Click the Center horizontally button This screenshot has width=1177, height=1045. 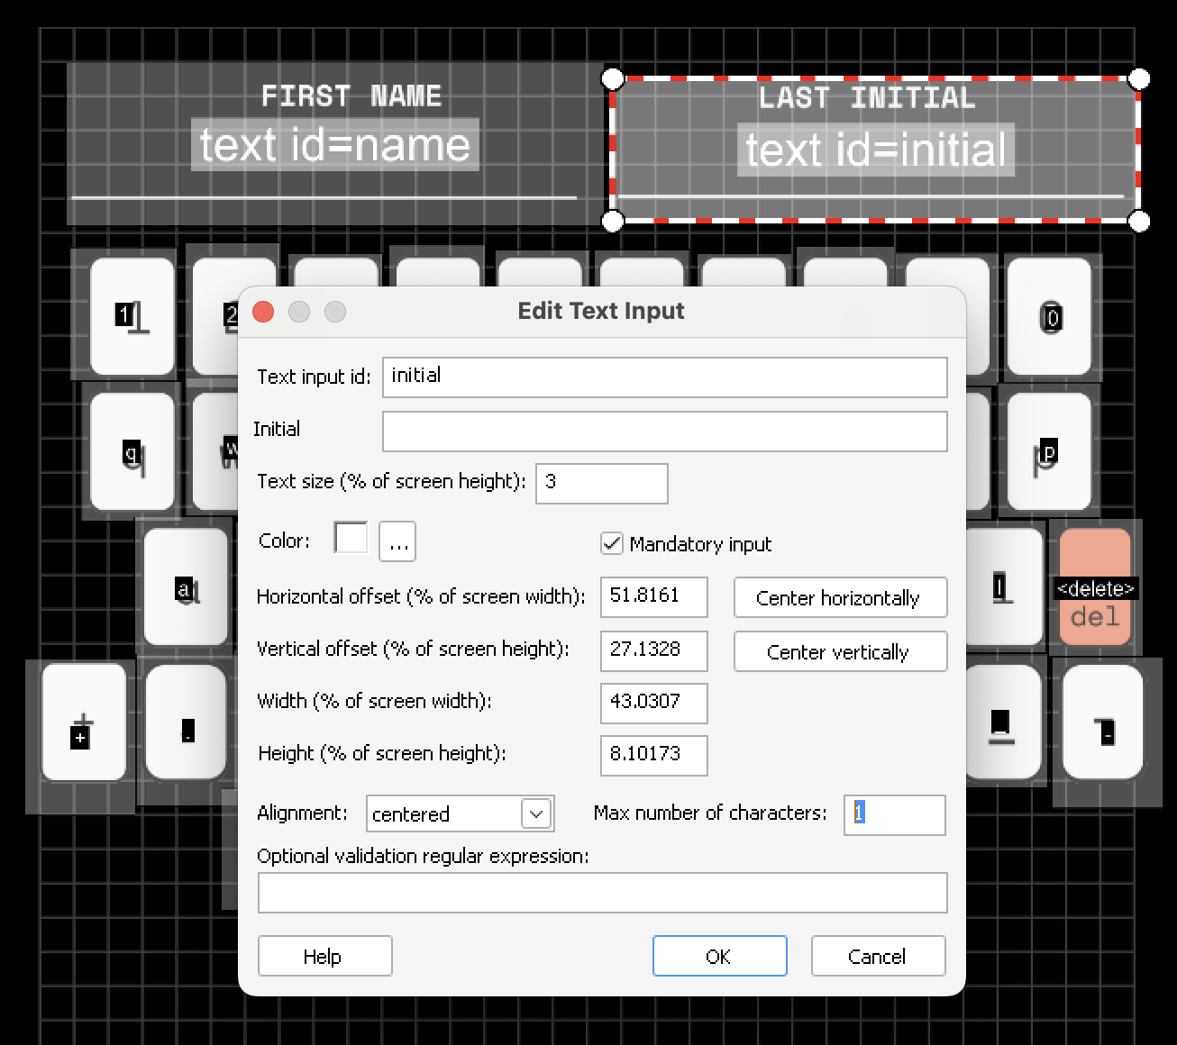[839, 598]
